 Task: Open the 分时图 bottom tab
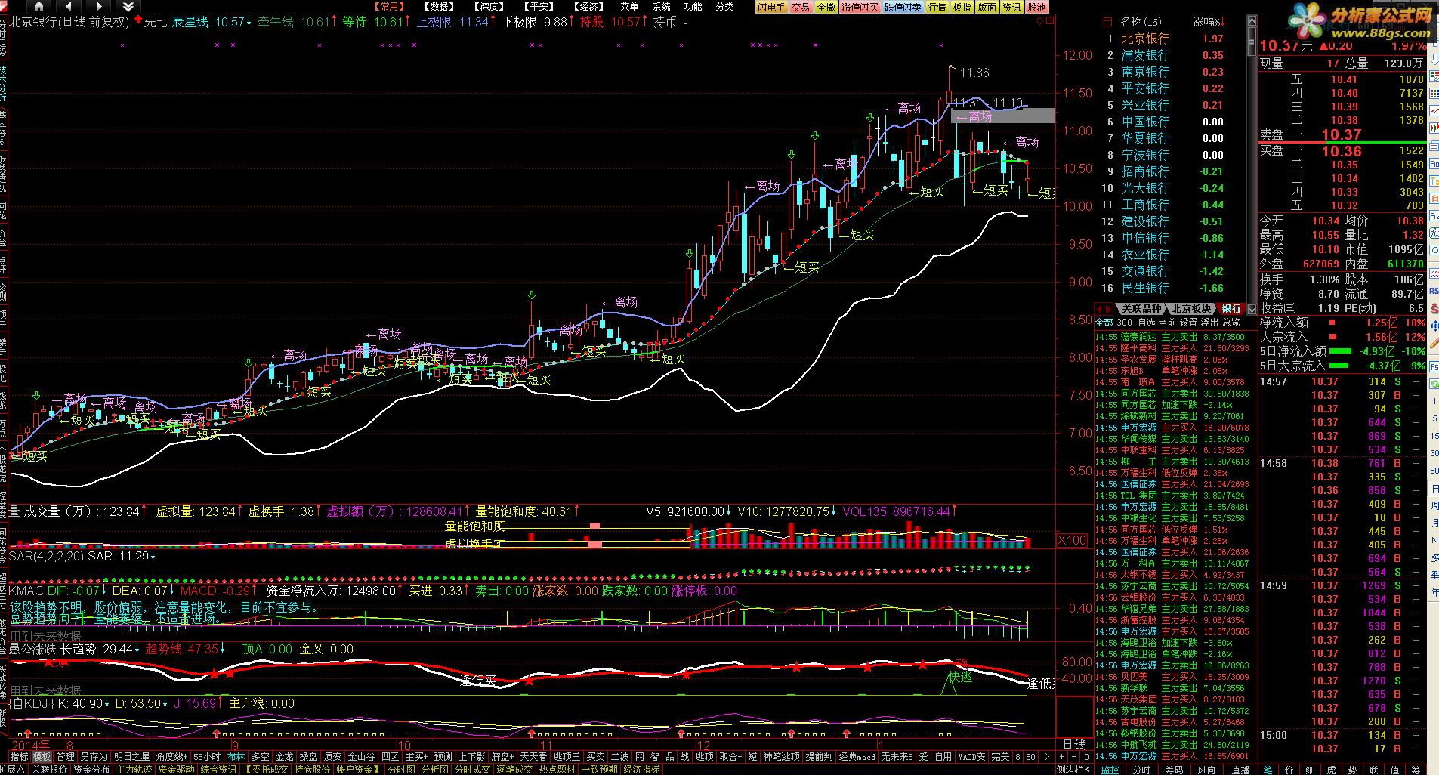401,769
